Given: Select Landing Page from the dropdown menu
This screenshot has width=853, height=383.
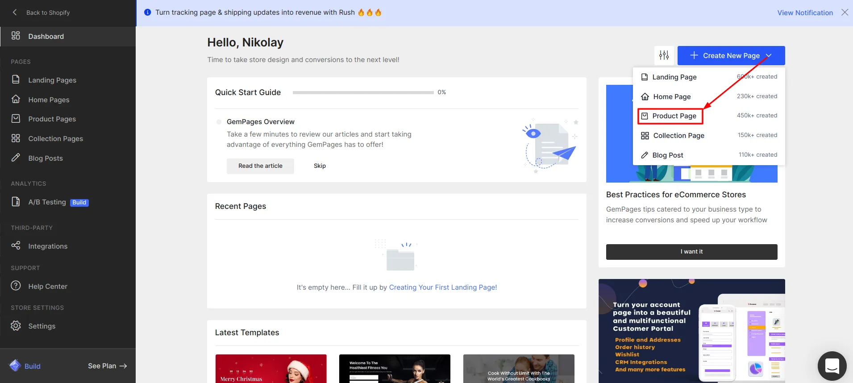Looking at the screenshot, I should click(x=709, y=77).
